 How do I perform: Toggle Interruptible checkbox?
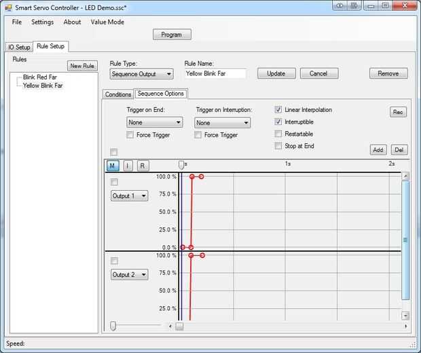[x=278, y=122]
